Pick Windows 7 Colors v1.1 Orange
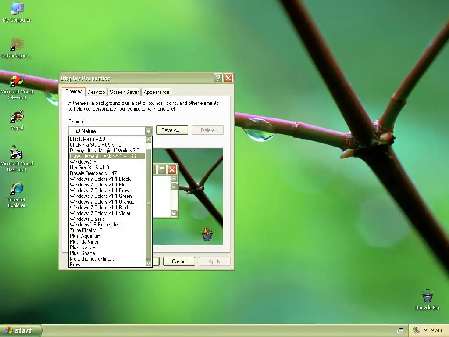449x337 pixels. click(x=107, y=202)
